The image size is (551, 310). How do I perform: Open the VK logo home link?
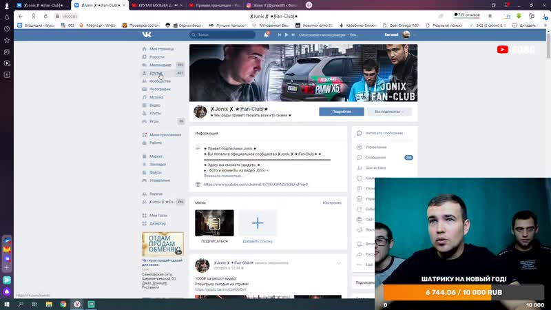(147, 34)
